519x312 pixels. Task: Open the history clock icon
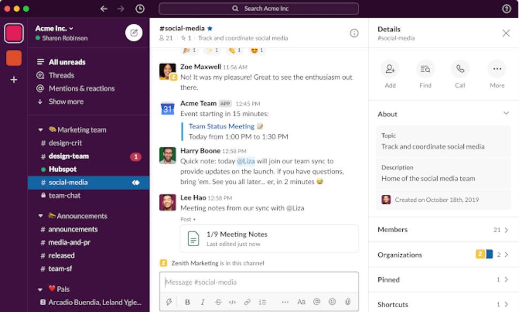coord(140,9)
